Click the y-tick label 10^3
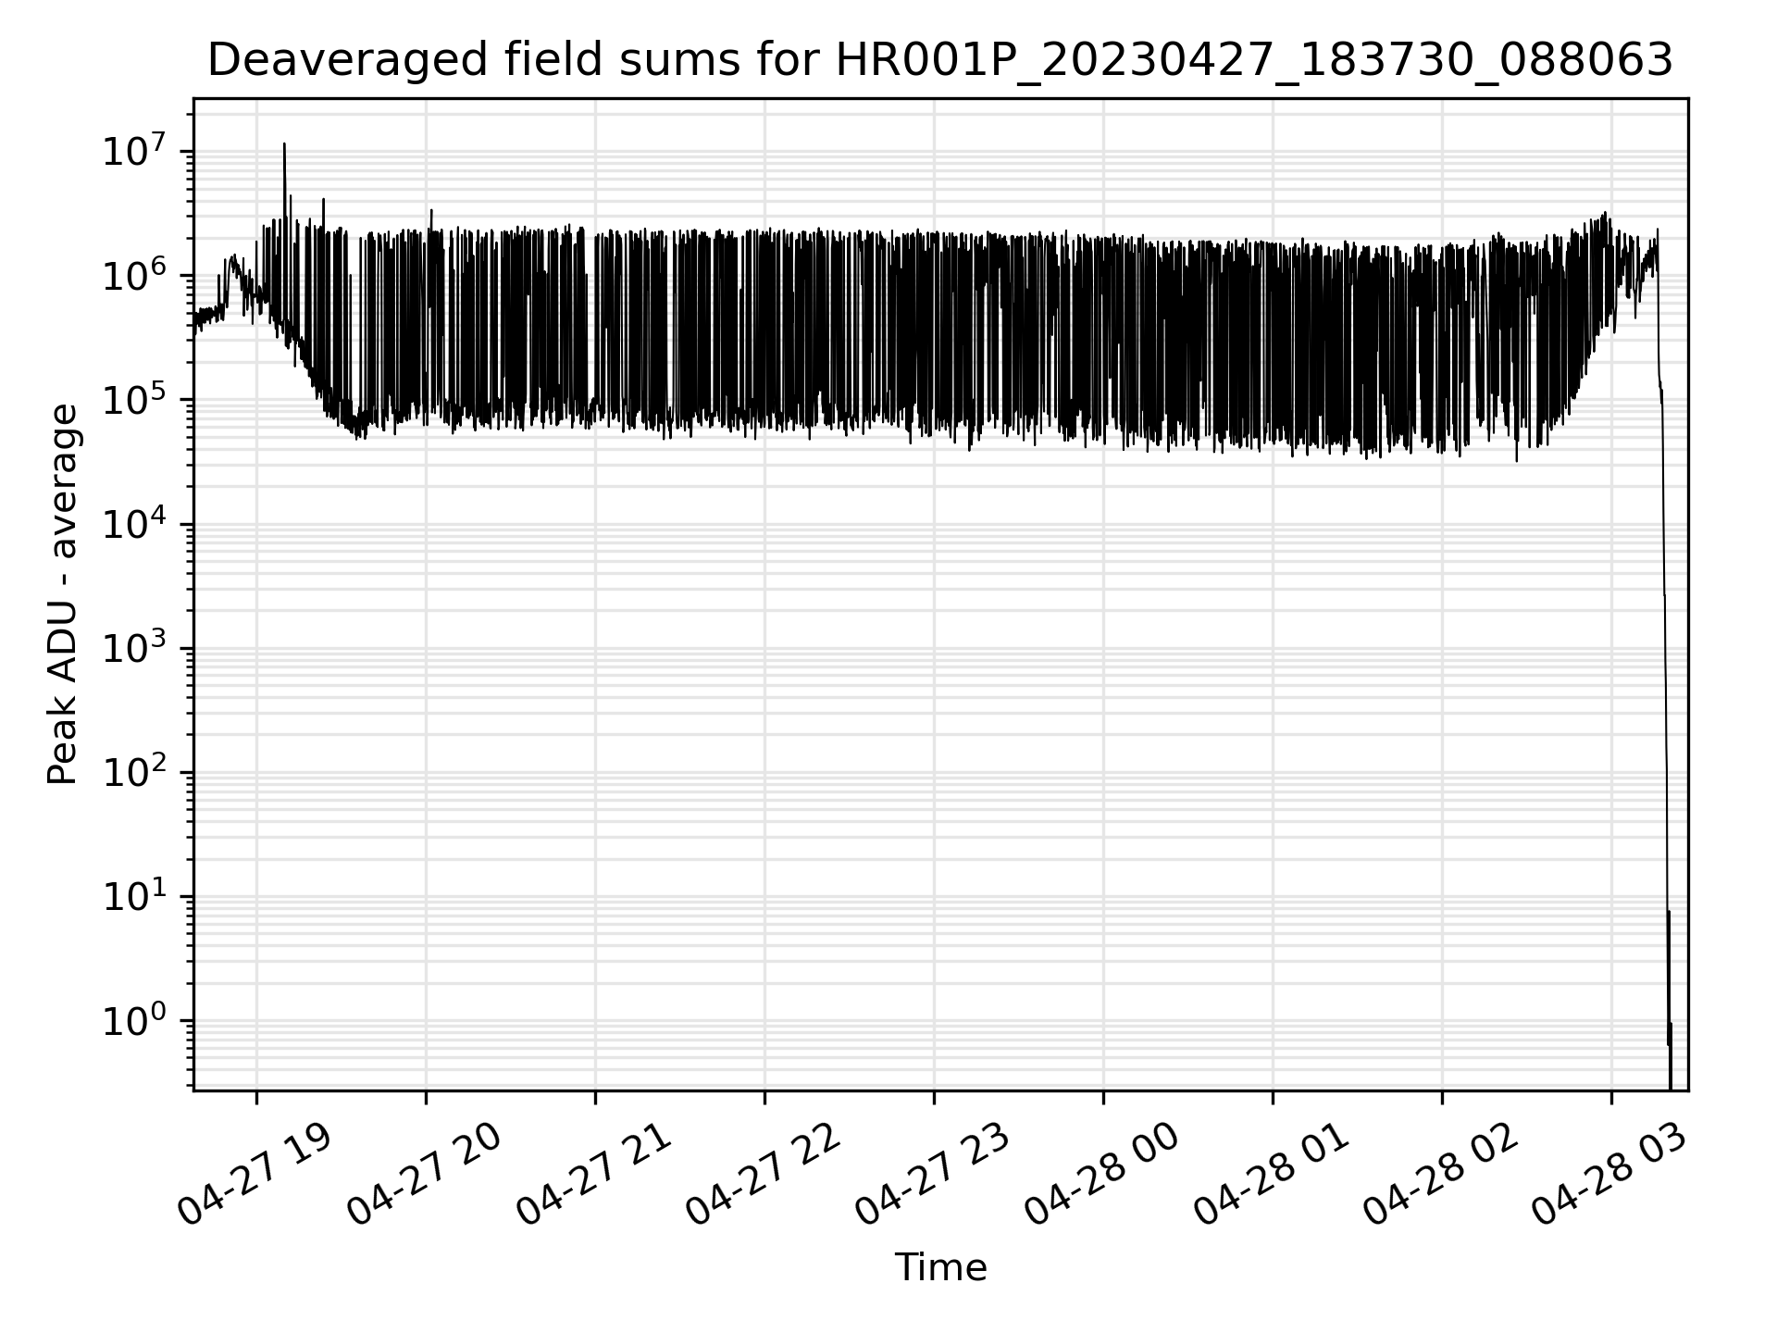 coord(135,647)
